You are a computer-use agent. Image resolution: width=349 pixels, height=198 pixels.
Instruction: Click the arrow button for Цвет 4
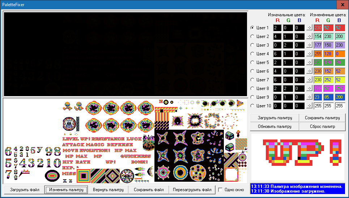pos(309,54)
